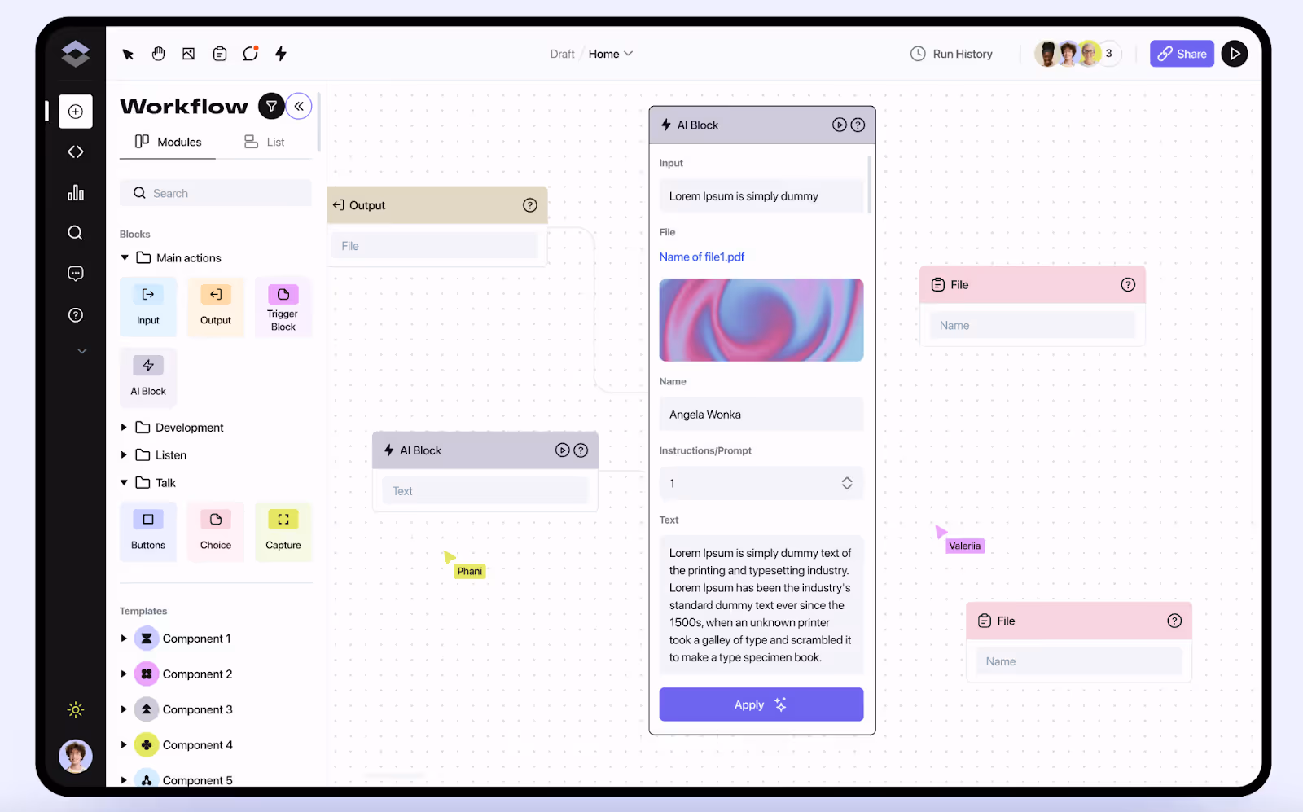The width and height of the screenshot is (1303, 812).
Task: Click the clipboard icon in the top toolbar
Action: tap(219, 53)
